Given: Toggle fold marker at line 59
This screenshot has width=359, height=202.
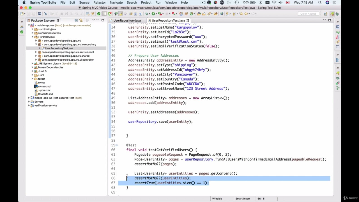Looking at the screenshot, I should pyautogui.click(x=117, y=145).
